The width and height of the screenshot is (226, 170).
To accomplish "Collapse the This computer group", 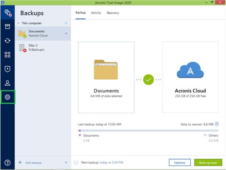I will click(x=19, y=23).
